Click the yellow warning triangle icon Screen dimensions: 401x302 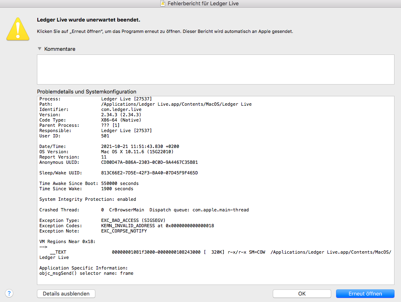point(18,28)
